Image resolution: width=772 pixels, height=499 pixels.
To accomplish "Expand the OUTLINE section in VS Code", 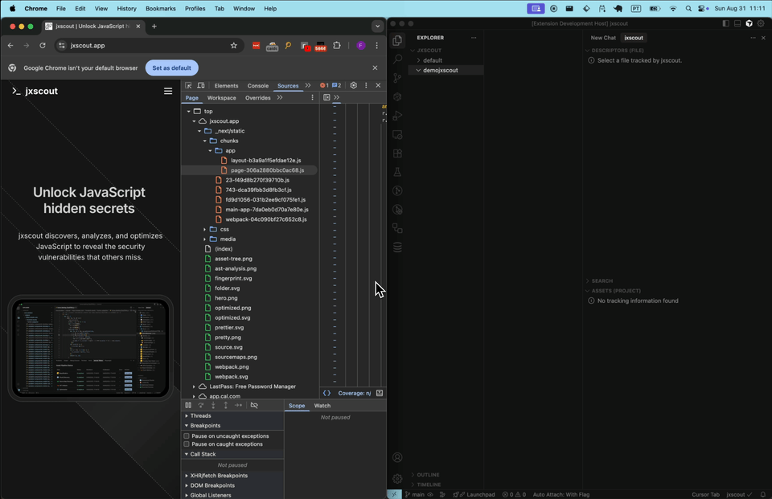I will 427,475.
